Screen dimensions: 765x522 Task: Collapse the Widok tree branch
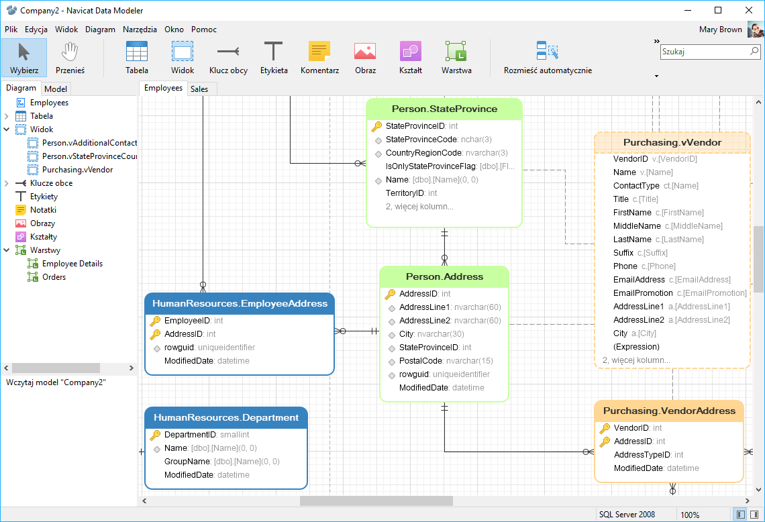pyautogui.click(x=5, y=129)
